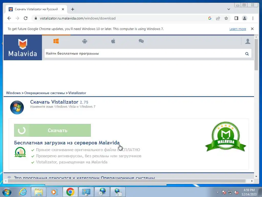Click Бесплатная загрузка из серверов Malavida text
262x197 pixels.
(67, 143)
